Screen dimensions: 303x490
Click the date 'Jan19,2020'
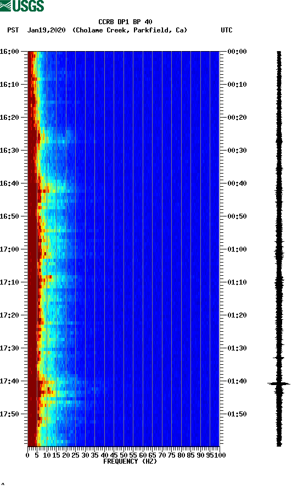pyautogui.click(x=46, y=30)
